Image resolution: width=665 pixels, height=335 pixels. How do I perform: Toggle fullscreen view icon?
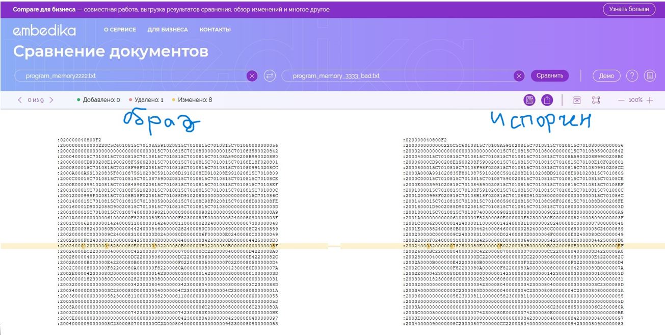coord(596,100)
